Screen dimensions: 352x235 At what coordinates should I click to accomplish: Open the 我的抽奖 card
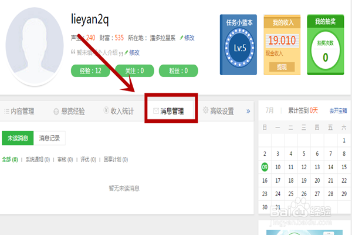[x=326, y=45]
